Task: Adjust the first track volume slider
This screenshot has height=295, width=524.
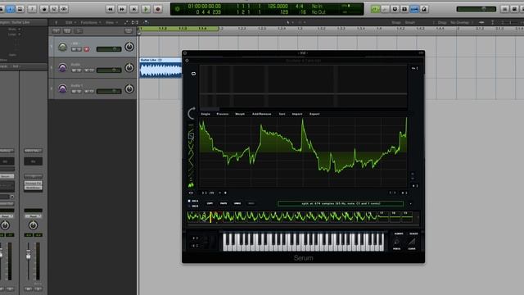Action: pos(109,49)
